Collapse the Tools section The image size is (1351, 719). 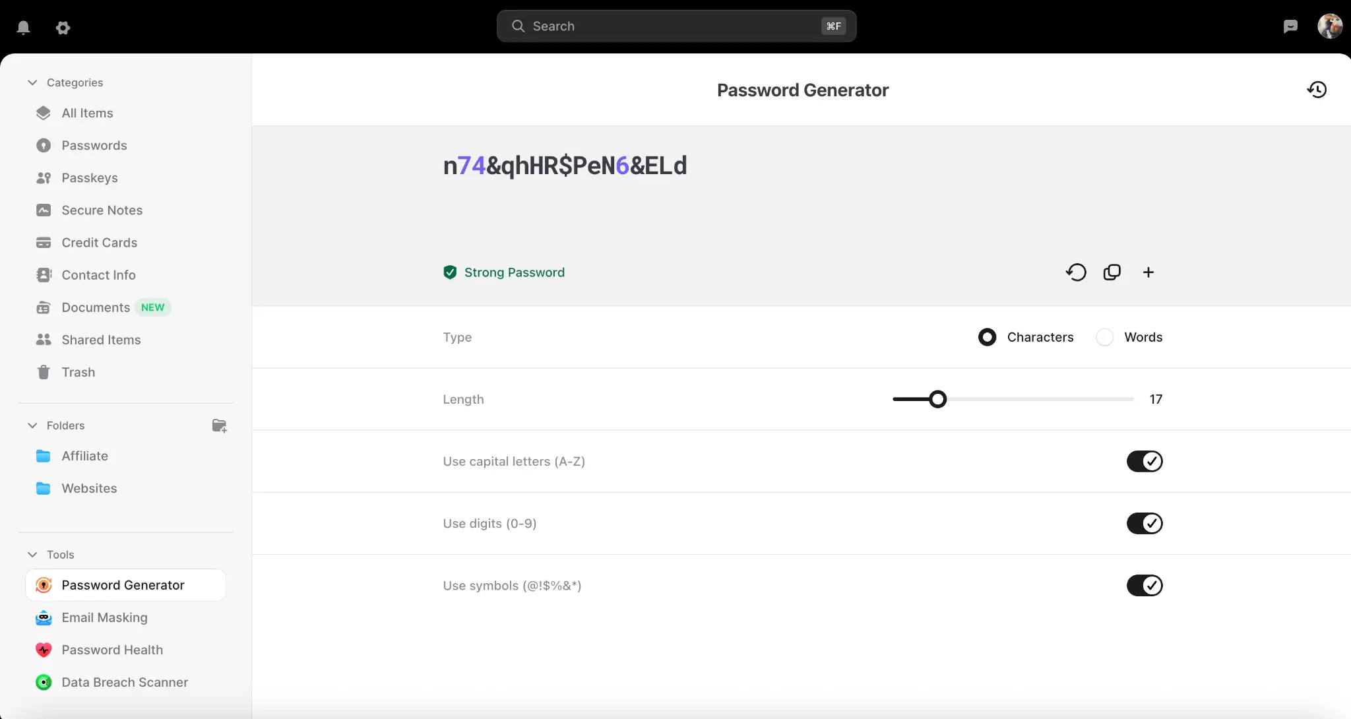[x=32, y=555]
